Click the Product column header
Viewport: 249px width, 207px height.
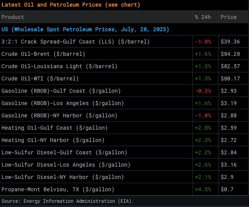tap(13, 17)
